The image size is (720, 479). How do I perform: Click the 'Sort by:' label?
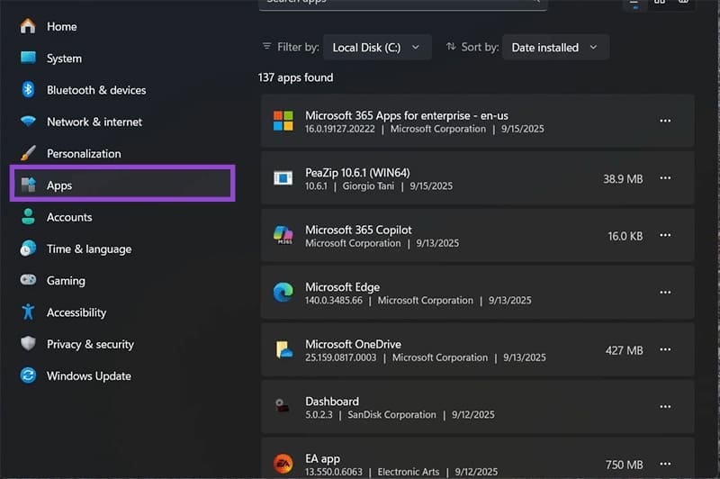tap(480, 47)
